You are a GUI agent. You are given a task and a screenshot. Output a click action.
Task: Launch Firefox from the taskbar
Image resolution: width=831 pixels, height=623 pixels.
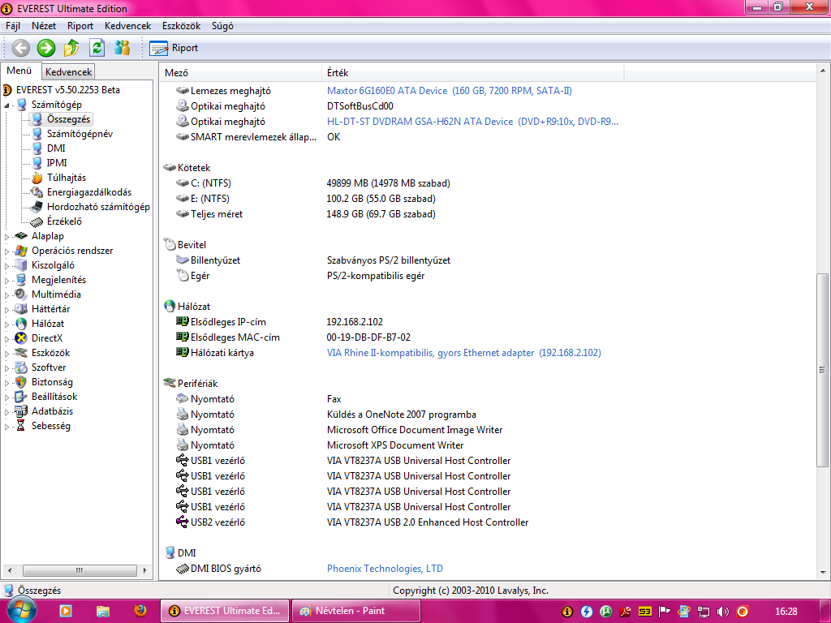[x=140, y=611]
